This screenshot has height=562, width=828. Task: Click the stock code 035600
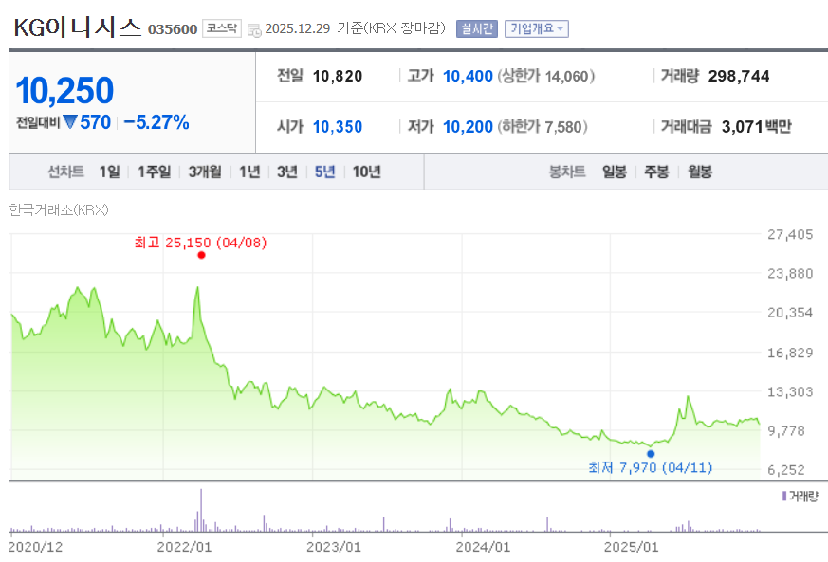pos(173,29)
